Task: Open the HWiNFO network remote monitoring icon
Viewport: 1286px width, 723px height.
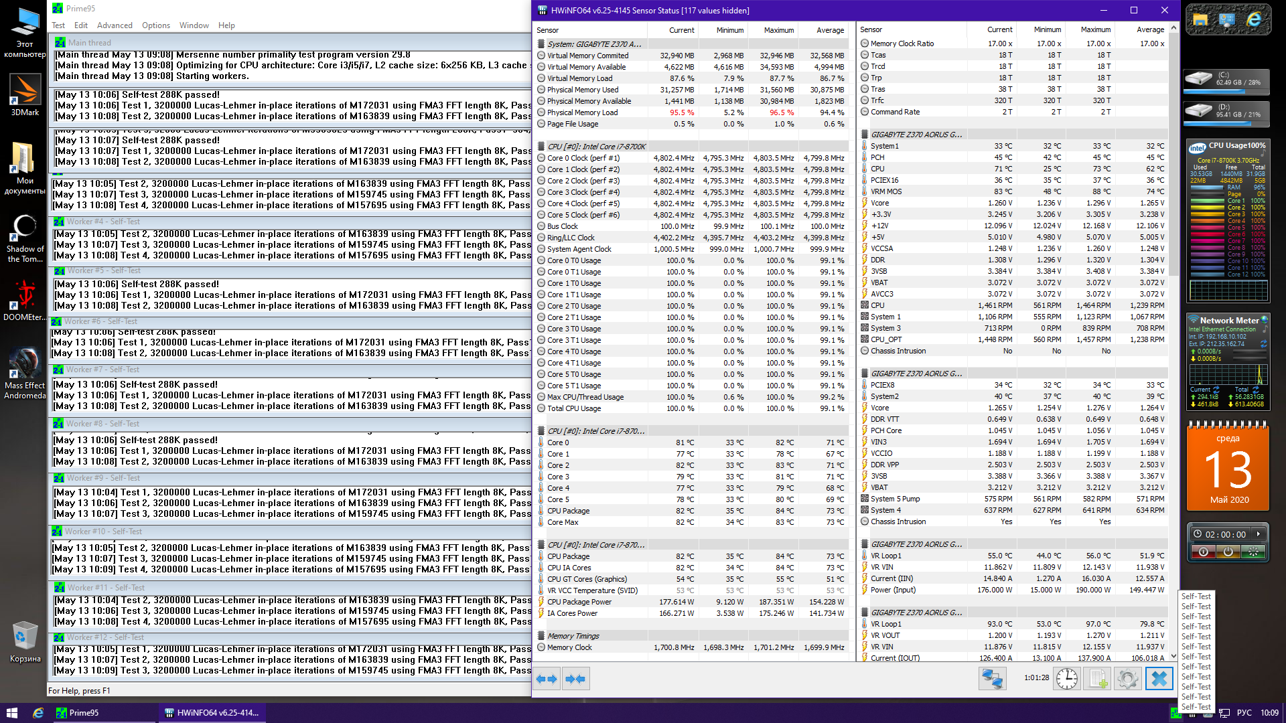Action: point(992,679)
